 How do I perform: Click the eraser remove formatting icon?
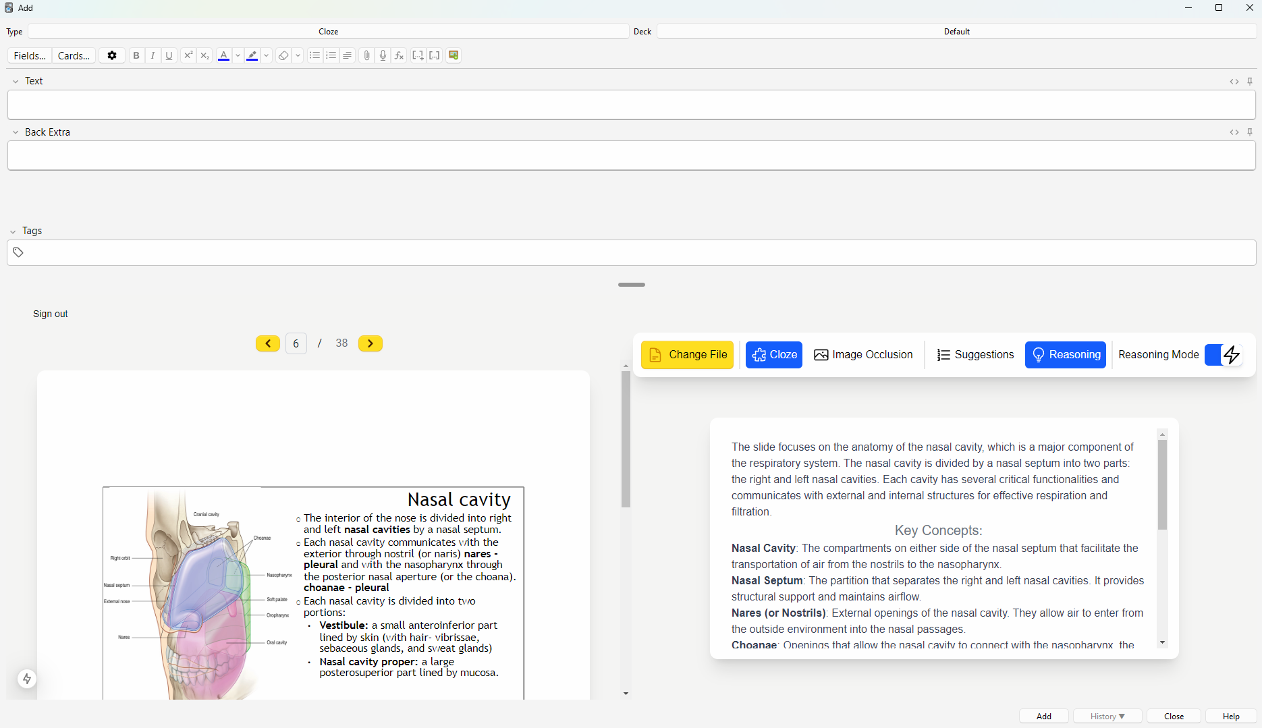click(283, 55)
